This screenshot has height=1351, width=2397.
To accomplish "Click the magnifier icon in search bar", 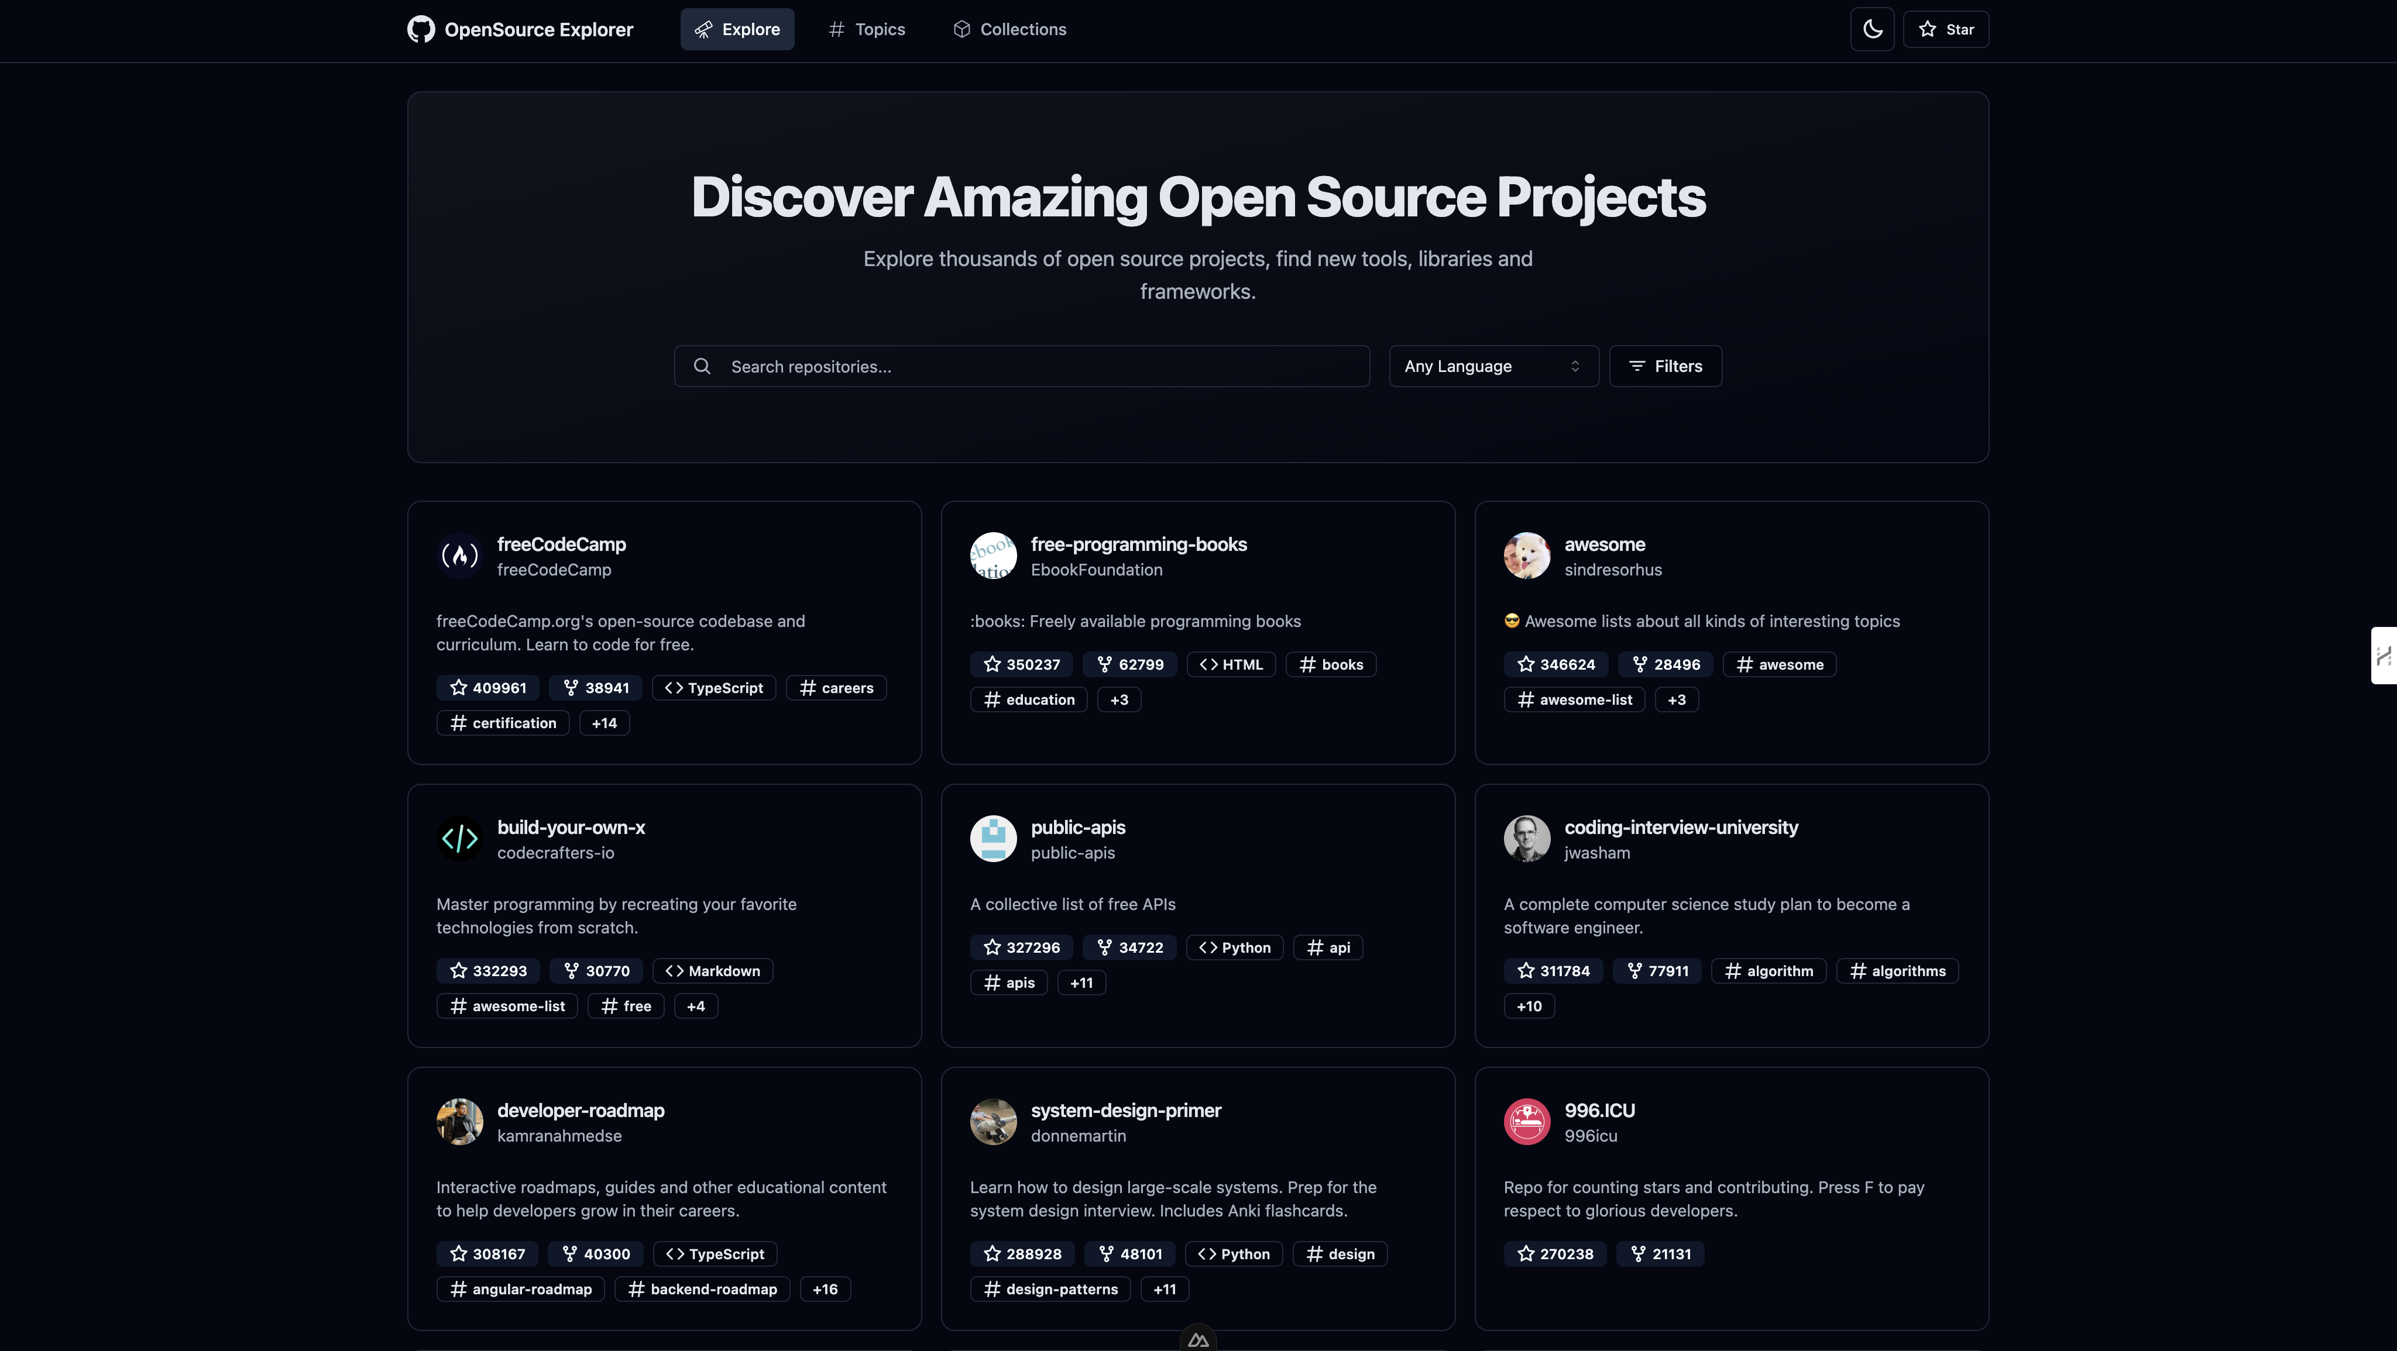I will pos(702,366).
